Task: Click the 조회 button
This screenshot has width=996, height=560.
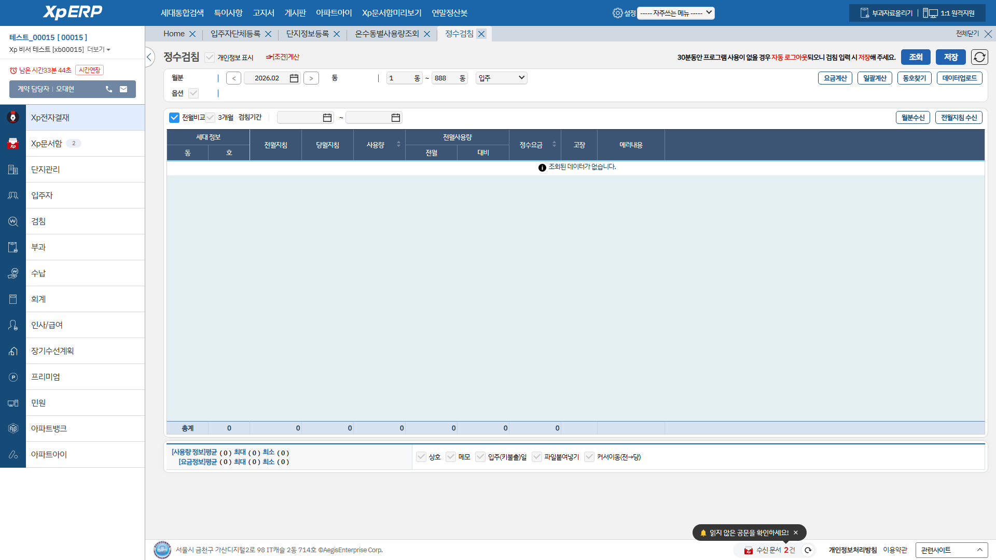Action: (916, 57)
